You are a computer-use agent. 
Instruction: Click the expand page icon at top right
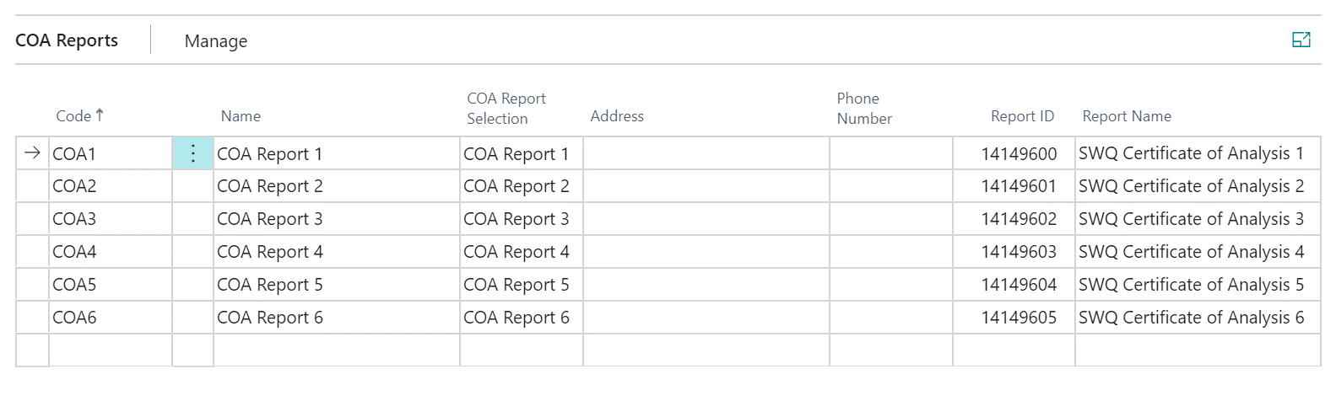tap(1301, 40)
